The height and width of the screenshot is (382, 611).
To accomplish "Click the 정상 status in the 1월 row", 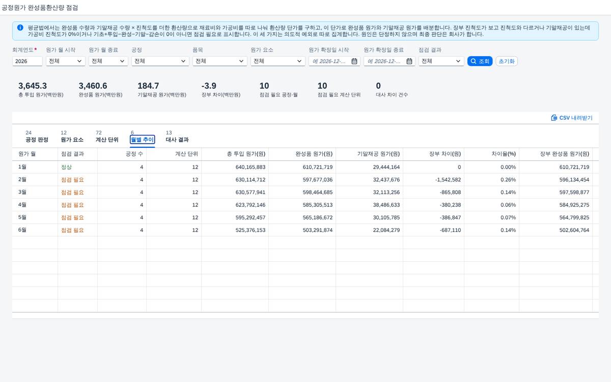I will (66, 167).
